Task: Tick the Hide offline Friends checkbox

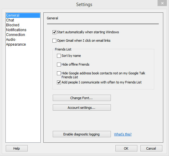Action: click(59, 64)
